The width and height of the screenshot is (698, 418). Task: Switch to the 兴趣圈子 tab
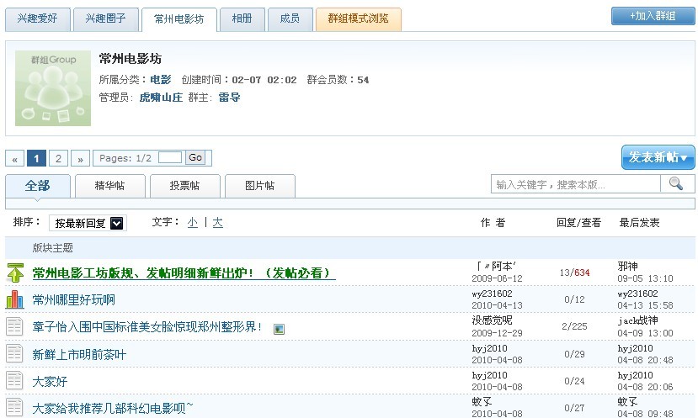pos(105,19)
